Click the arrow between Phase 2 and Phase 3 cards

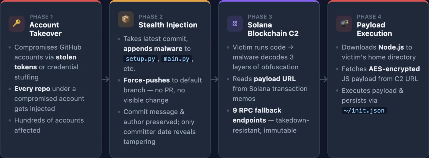point(214,79)
